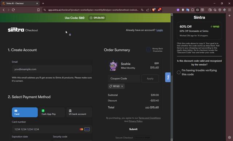Viewport: 233px width, 141px height.
Task: Remove the NY60 coupon tag
Action: (x=122, y=86)
